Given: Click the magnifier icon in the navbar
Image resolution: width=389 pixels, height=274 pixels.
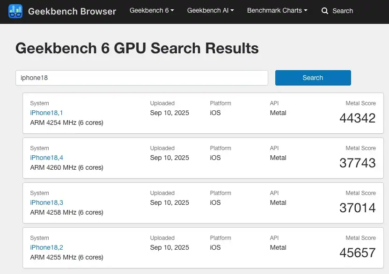Looking at the screenshot, I should [x=325, y=11].
